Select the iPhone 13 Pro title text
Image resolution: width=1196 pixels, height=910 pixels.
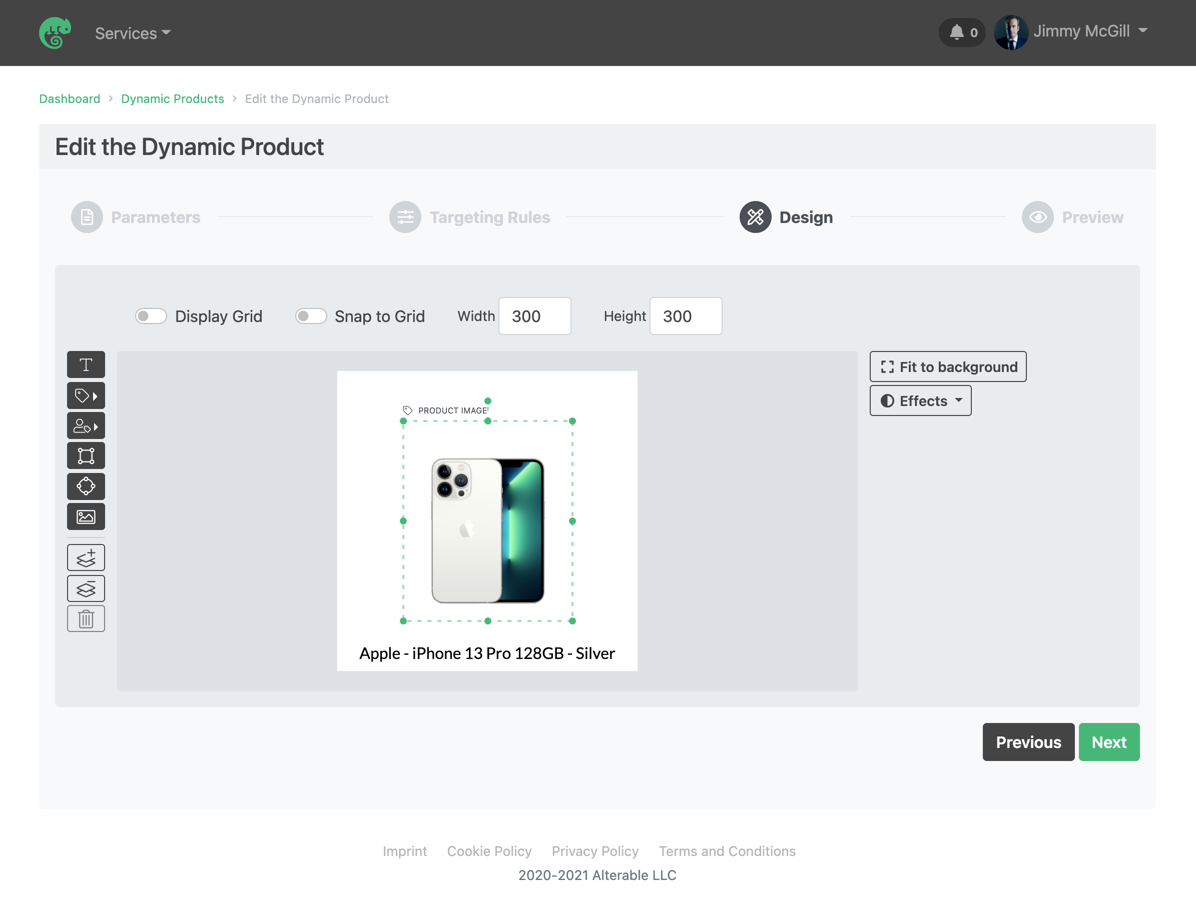point(487,653)
